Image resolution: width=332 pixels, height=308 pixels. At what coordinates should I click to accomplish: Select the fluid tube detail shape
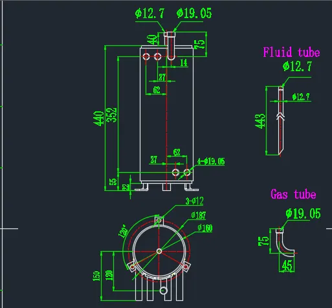[281, 121]
